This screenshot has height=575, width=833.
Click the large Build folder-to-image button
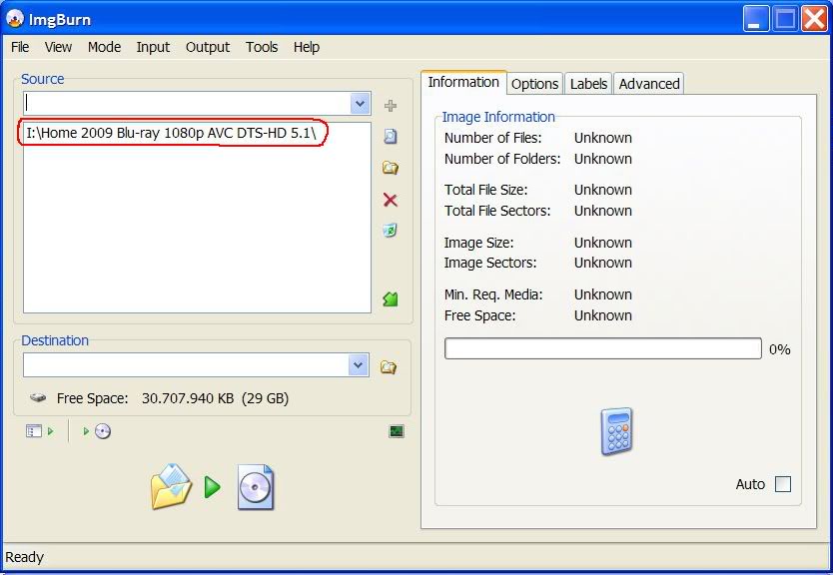pos(212,487)
